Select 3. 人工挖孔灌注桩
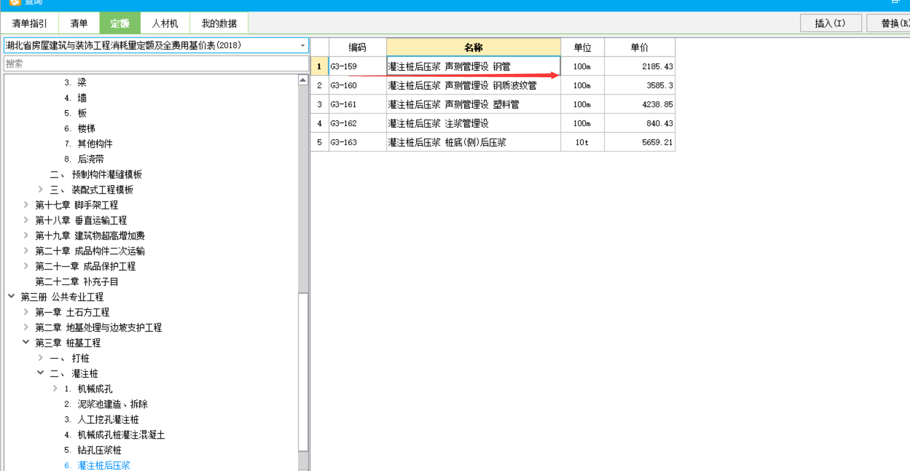Screen dimensions: 910x471 coord(102,419)
